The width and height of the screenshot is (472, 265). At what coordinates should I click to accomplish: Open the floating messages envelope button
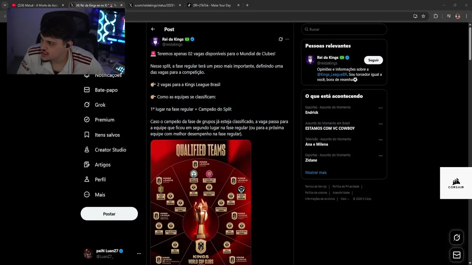pyautogui.click(x=457, y=255)
